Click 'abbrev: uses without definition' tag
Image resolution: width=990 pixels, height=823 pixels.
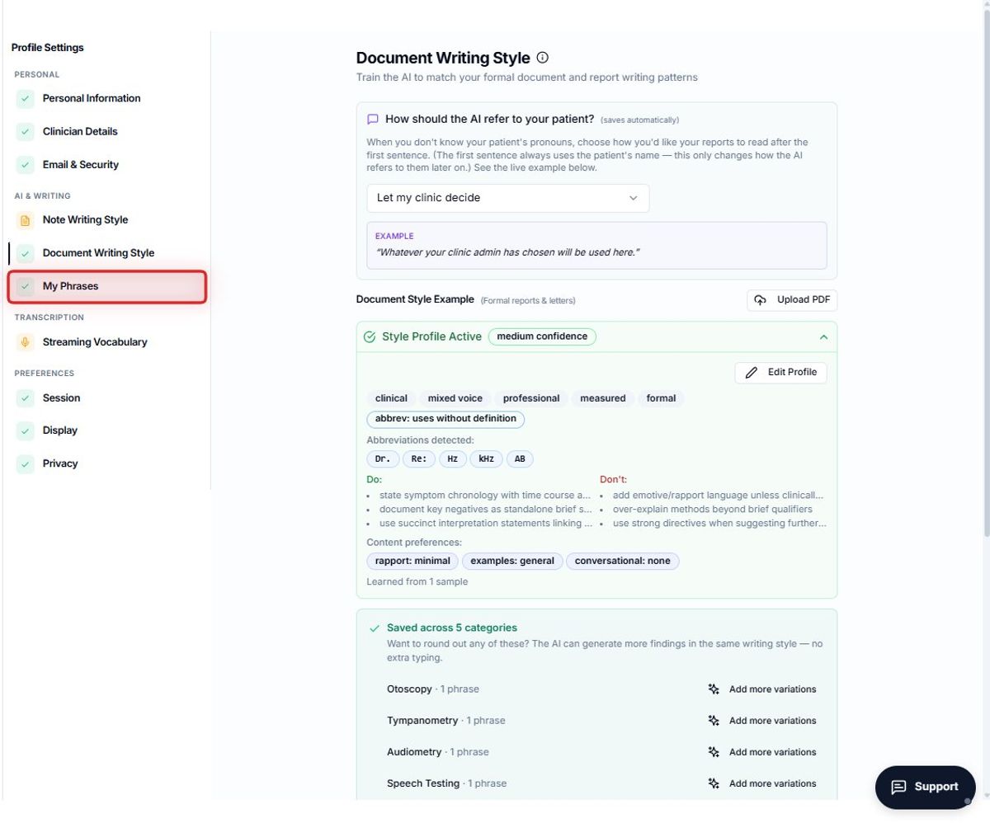[x=445, y=419]
